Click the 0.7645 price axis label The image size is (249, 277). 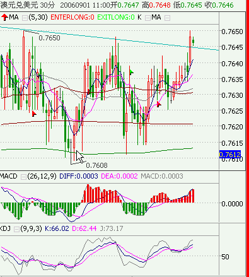click(x=232, y=47)
